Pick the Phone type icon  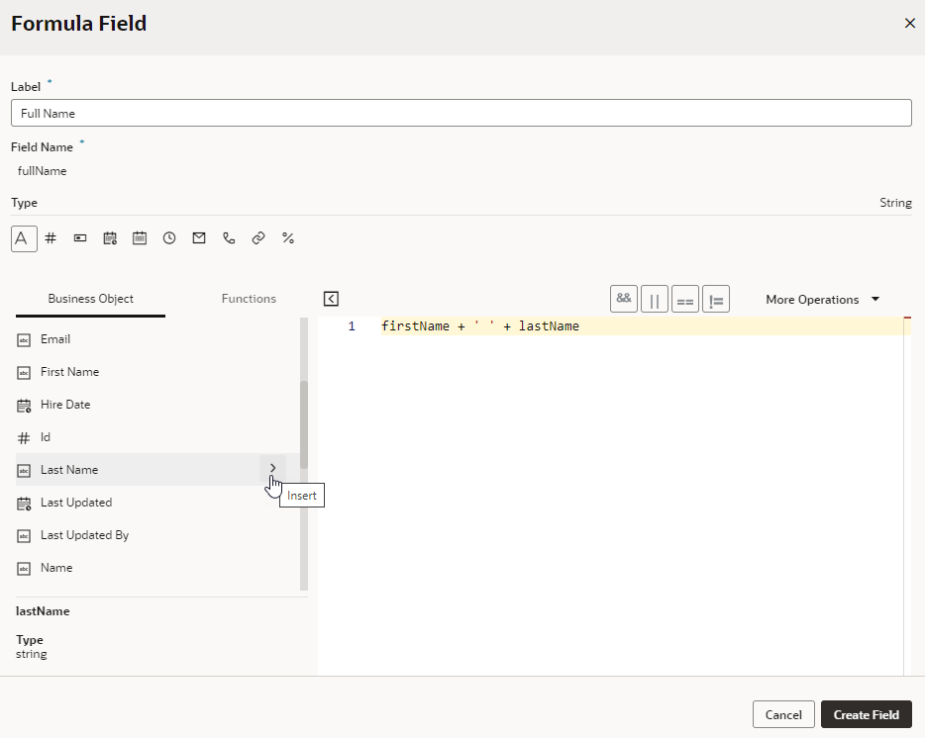pos(229,237)
